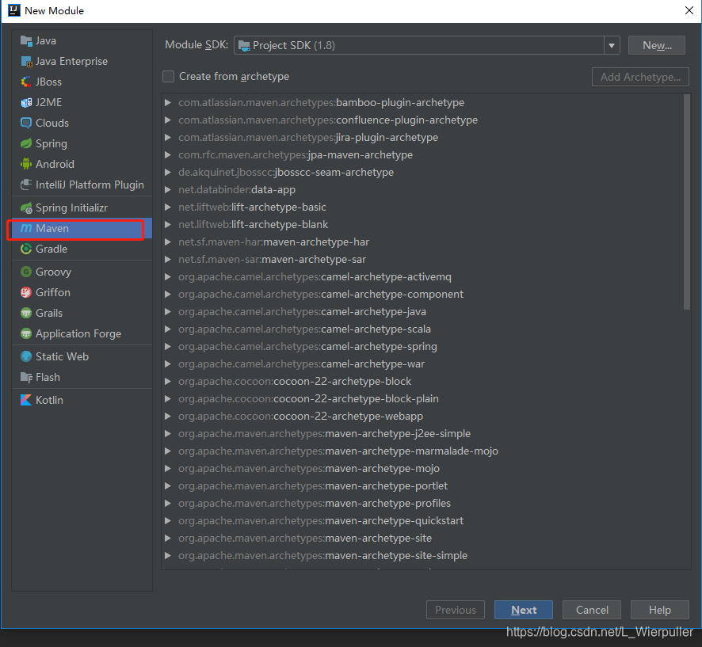
Task: Select the Static Web globe icon
Action: coord(26,356)
